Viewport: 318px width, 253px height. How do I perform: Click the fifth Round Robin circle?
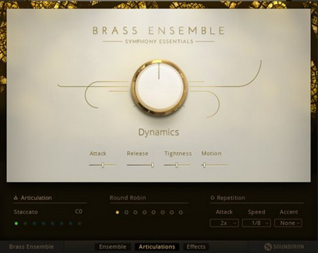[154, 213]
